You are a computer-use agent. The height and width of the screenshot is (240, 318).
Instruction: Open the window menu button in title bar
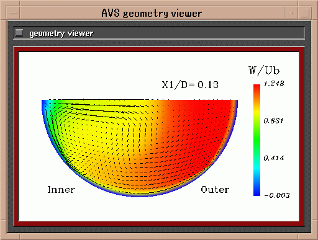coord(13,13)
